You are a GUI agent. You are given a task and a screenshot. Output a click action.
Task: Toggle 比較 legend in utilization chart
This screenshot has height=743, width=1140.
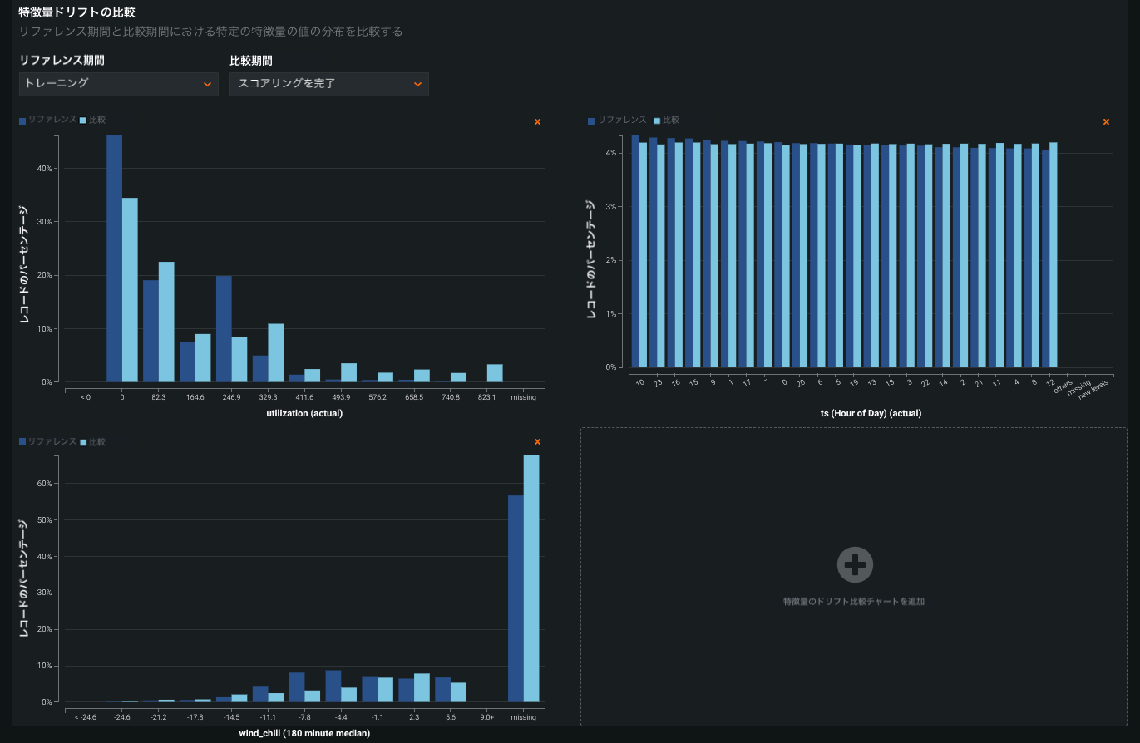93,121
